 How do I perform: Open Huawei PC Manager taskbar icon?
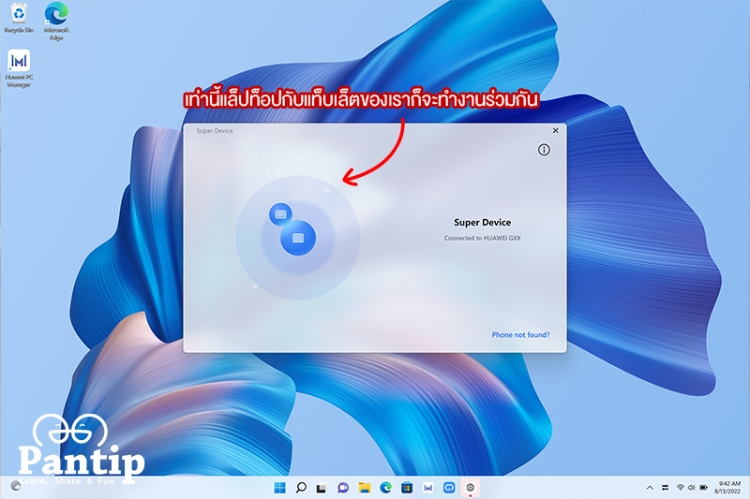pyautogui.click(x=427, y=488)
